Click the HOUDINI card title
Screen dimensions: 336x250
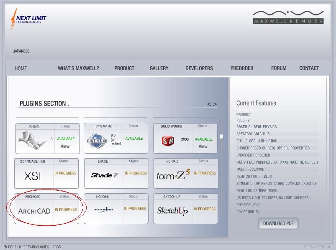pos(102,197)
